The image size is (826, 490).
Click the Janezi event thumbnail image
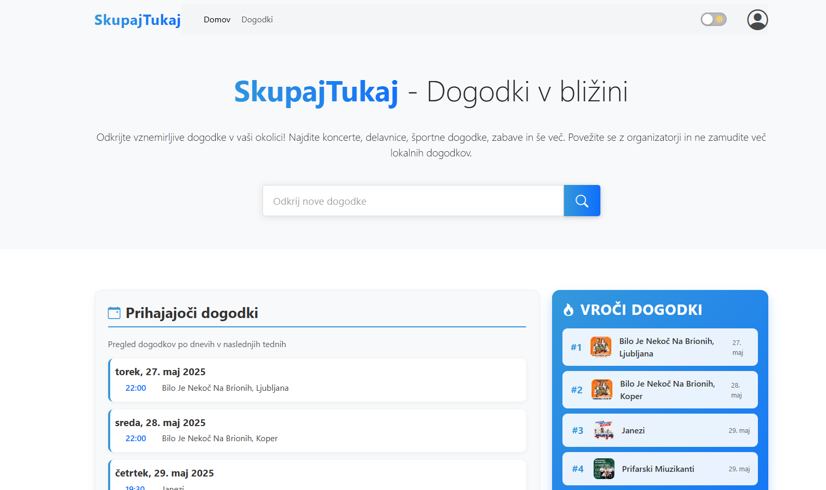604,430
